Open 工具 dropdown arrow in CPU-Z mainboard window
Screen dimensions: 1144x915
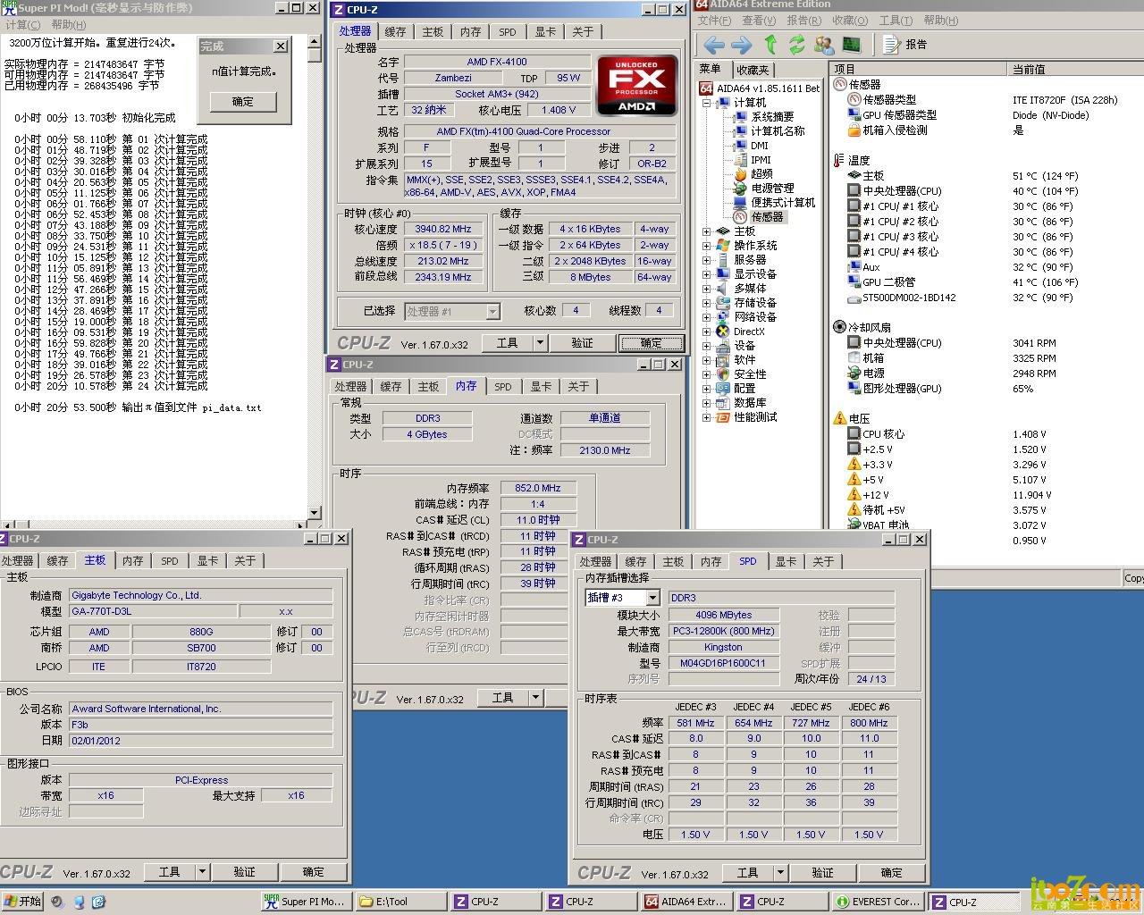click(202, 872)
